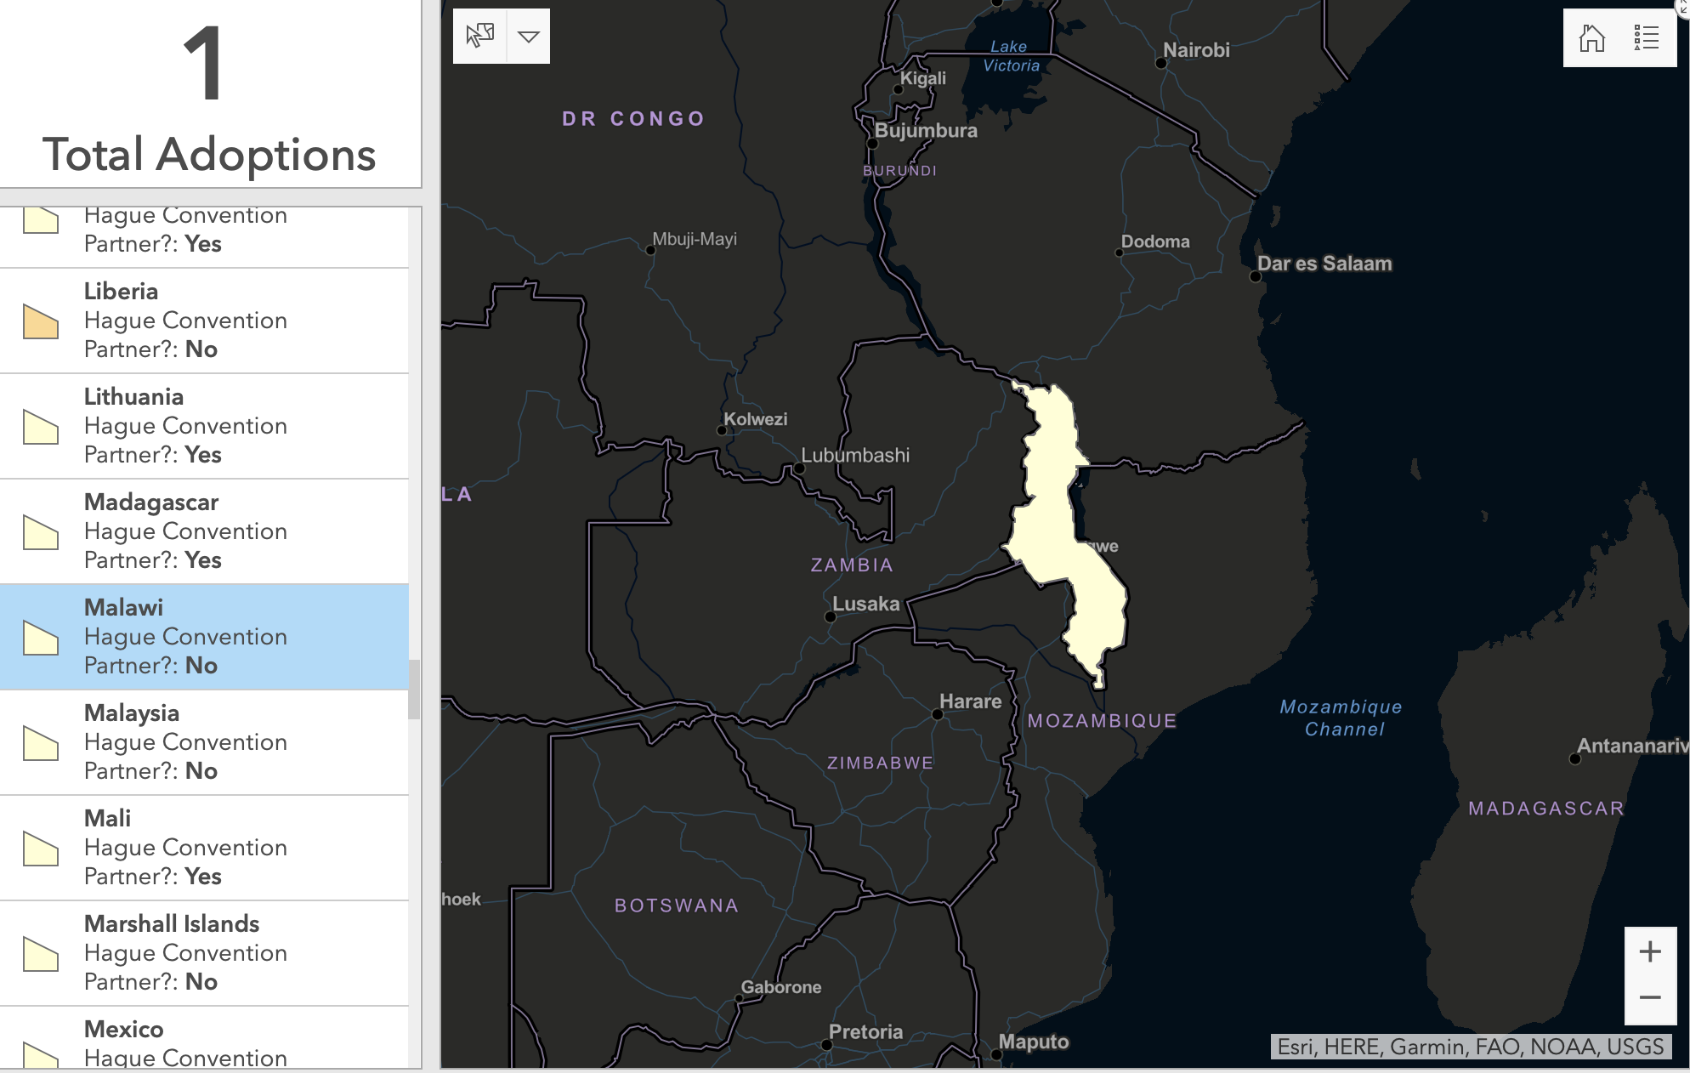Click the Malawi legend swatch
The height and width of the screenshot is (1073, 1690).
tap(41, 639)
